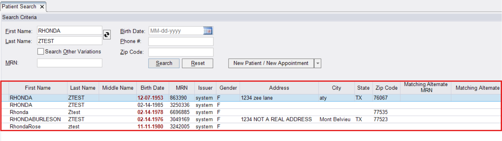Sort by Birth Date column header
The height and width of the screenshot is (141, 502).
coord(152,88)
